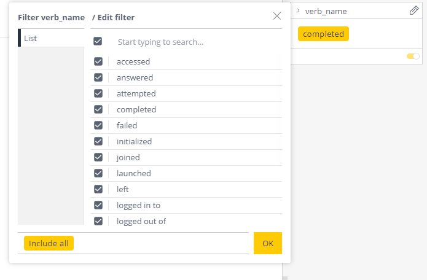Toggle the completed checkbox in list
The width and height of the screenshot is (427, 280).
[x=98, y=109]
